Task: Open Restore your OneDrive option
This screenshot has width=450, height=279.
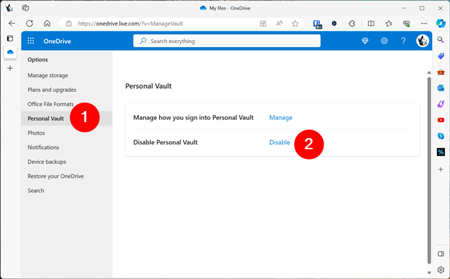Action: 56,176
